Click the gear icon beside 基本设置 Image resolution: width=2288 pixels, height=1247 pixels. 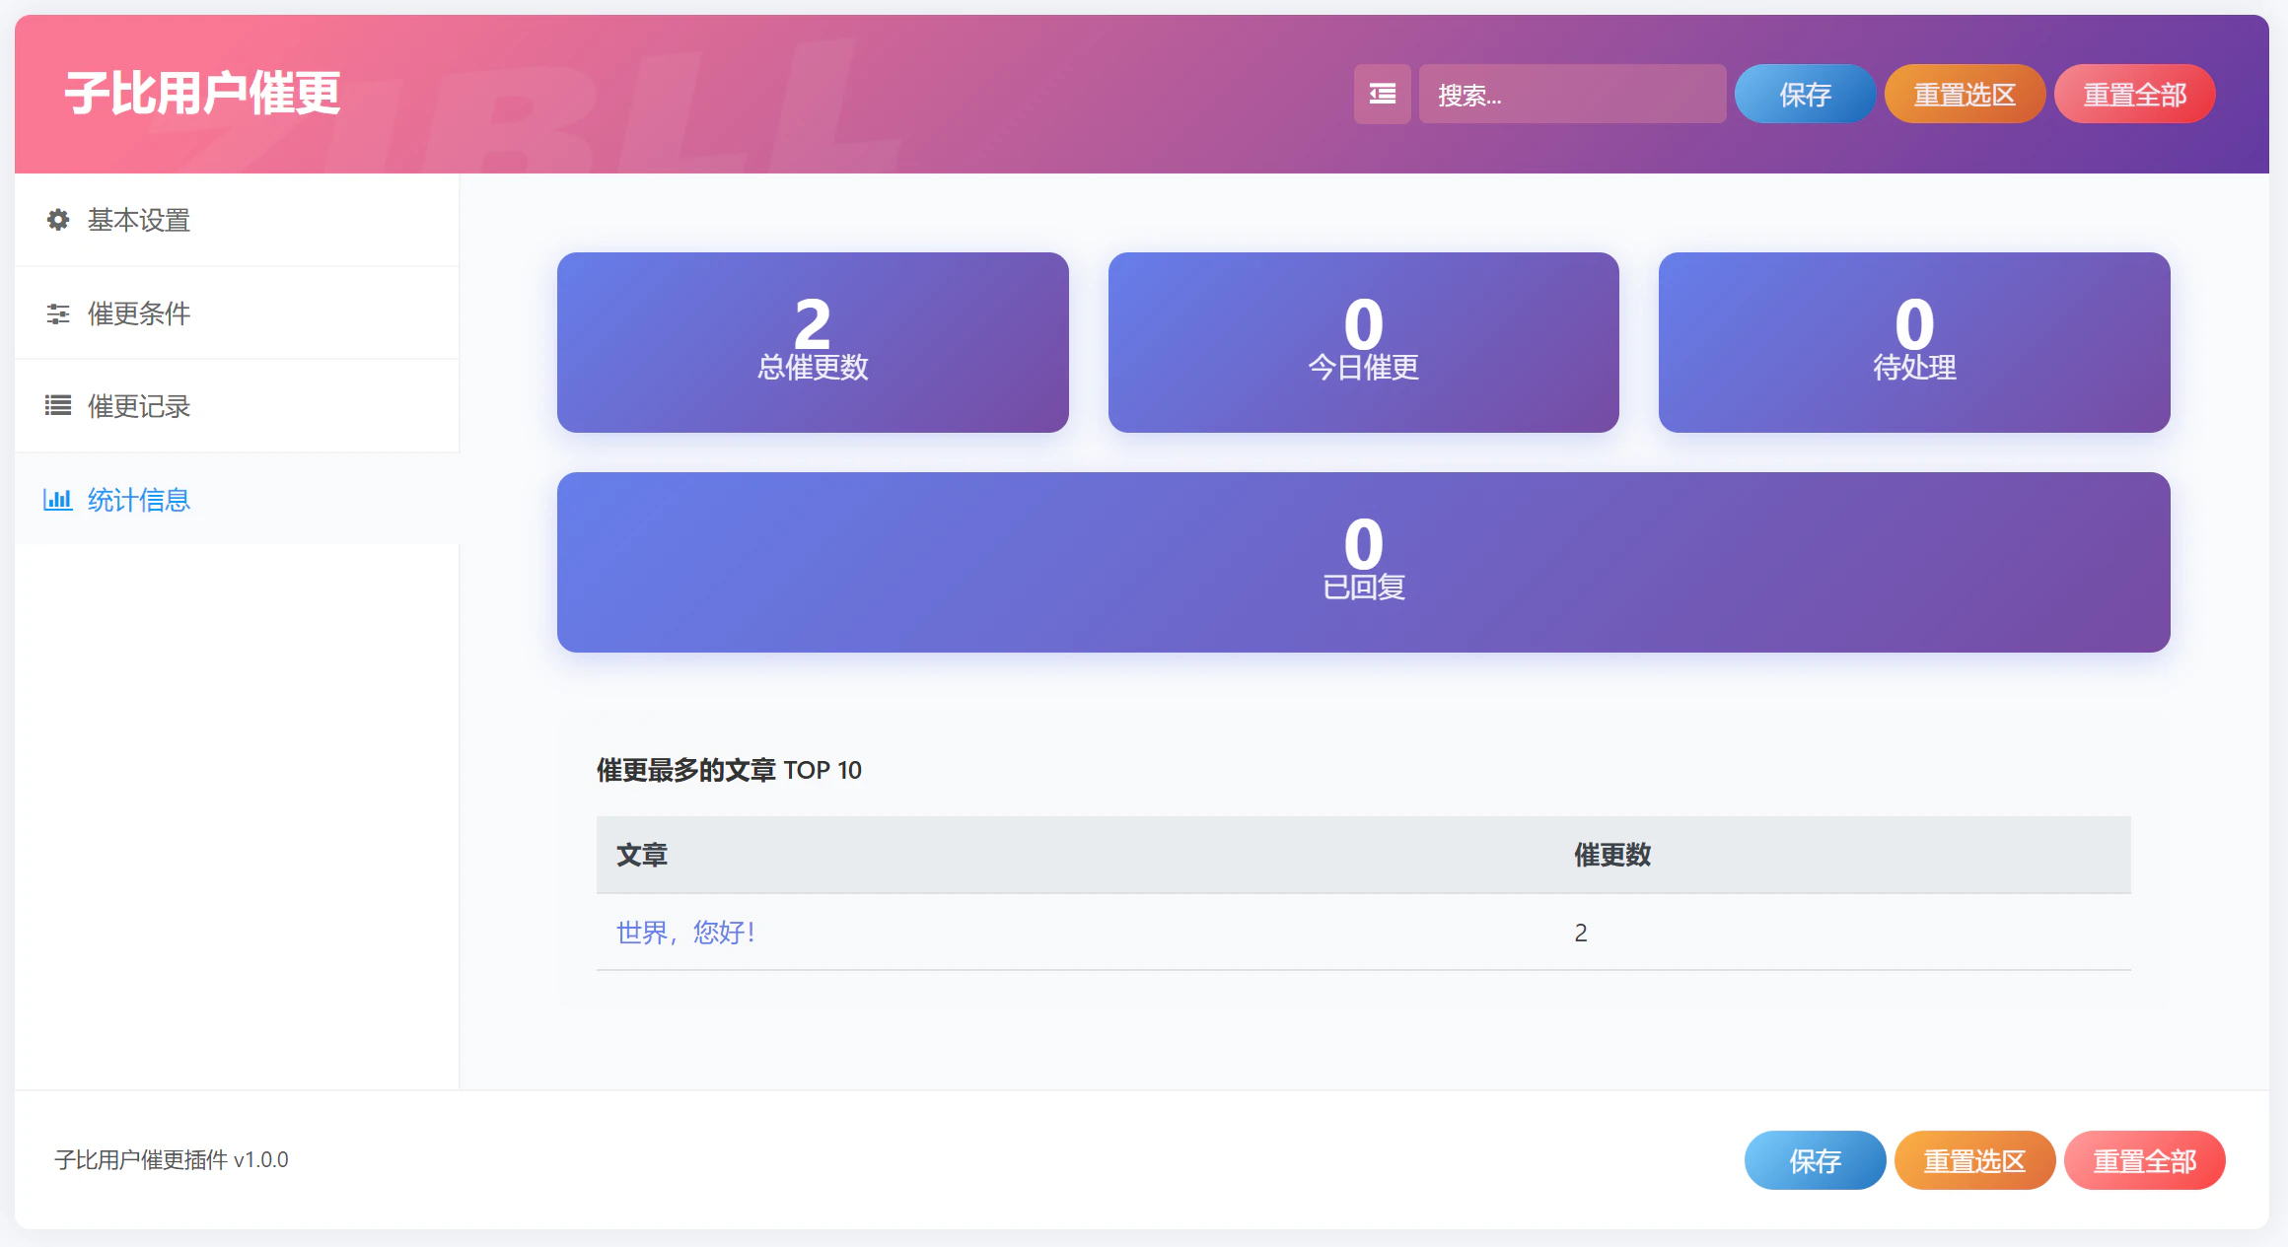coord(58,220)
